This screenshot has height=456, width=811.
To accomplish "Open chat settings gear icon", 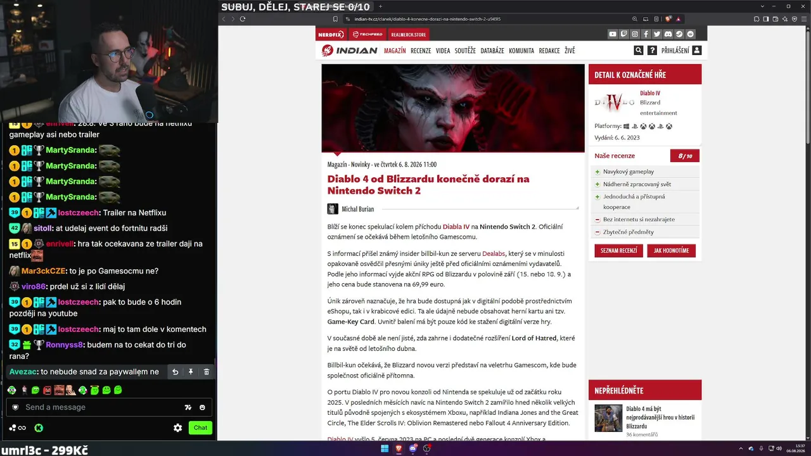I will 178,427.
